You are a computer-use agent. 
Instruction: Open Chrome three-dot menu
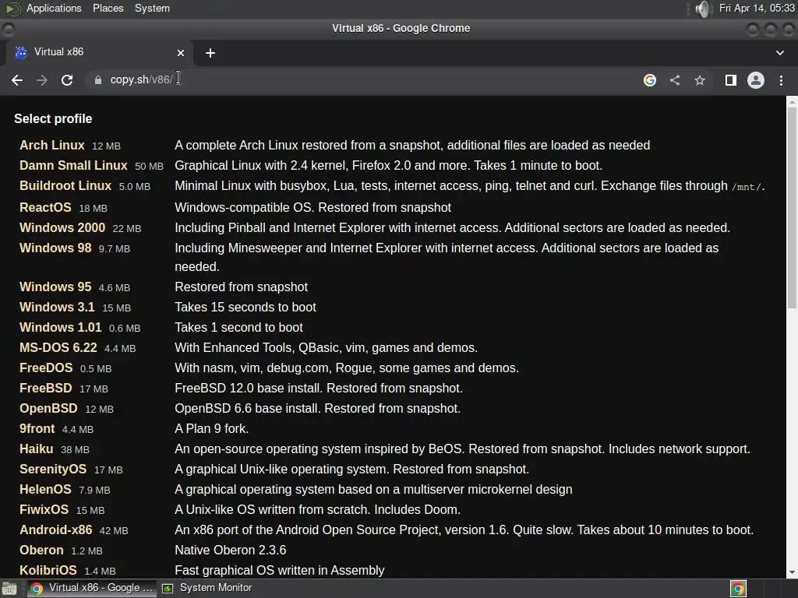pyautogui.click(x=781, y=80)
